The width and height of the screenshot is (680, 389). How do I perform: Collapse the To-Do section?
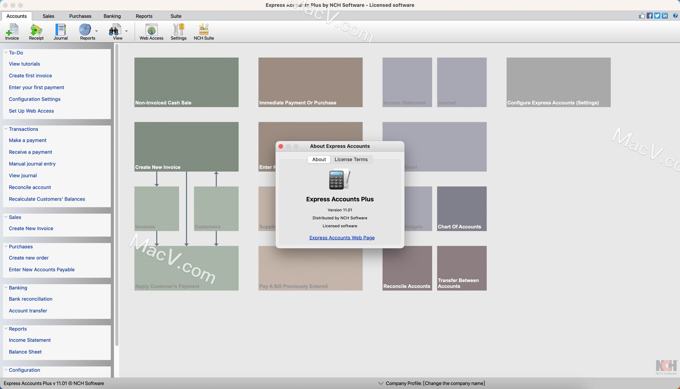(6, 52)
